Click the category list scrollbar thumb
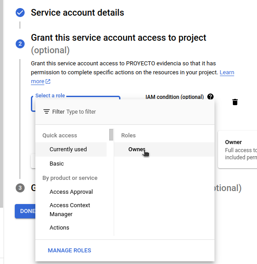The height and width of the screenshot is (264, 257). coord(111,135)
